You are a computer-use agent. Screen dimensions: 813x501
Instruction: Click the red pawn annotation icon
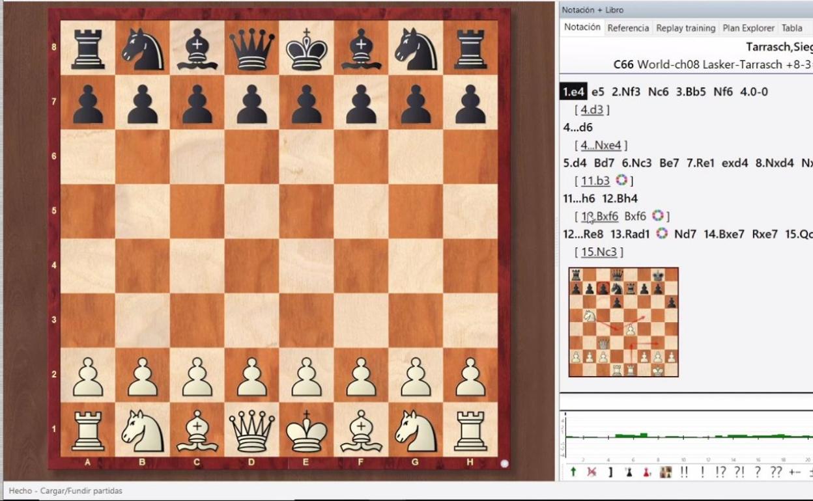pyautogui.click(x=647, y=472)
